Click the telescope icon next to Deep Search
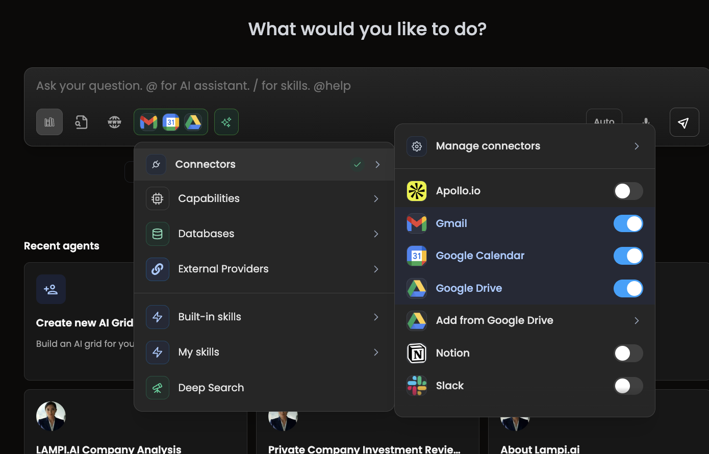Viewport: 709px width, 454px height. coord(158,388)
